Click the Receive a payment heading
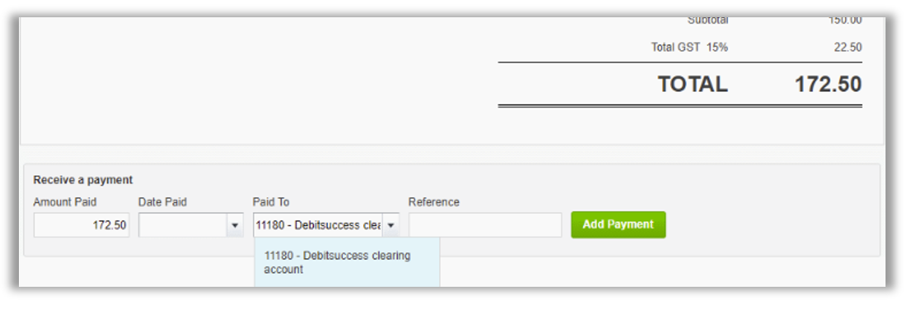 pos(83,180)
